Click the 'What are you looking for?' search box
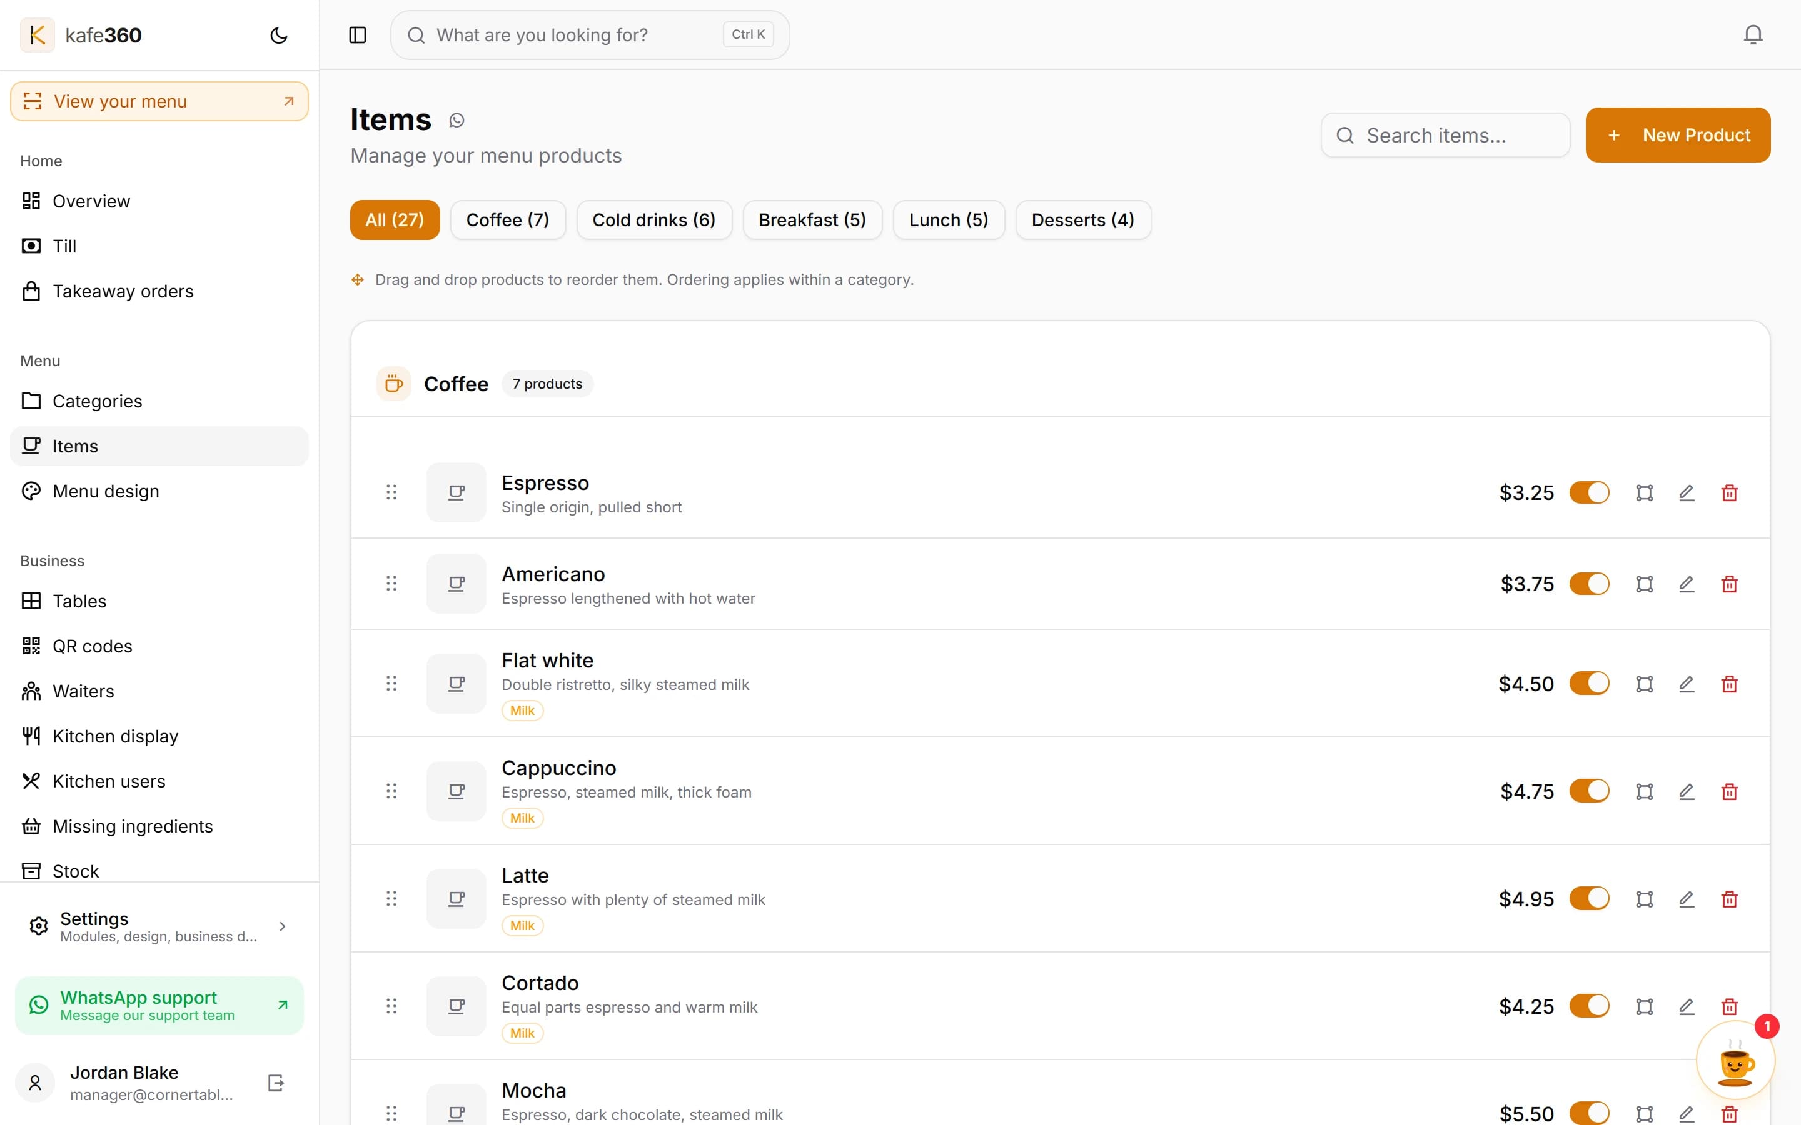 click(590, 35)
